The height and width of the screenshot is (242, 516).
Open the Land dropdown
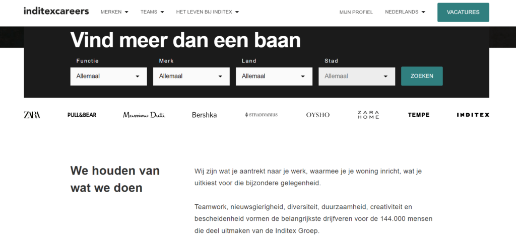click(x=274, y=76)
